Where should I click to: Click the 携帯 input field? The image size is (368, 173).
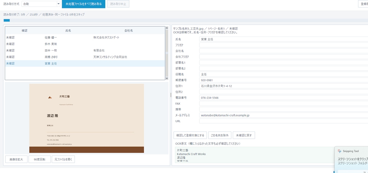[284, 110]
